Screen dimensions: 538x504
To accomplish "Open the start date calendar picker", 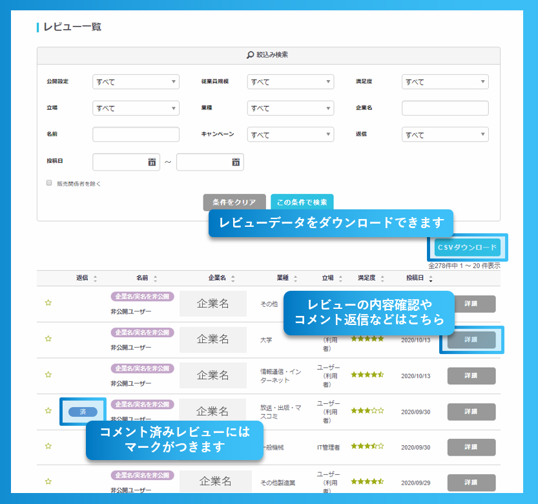I will (x=152, y=162).
